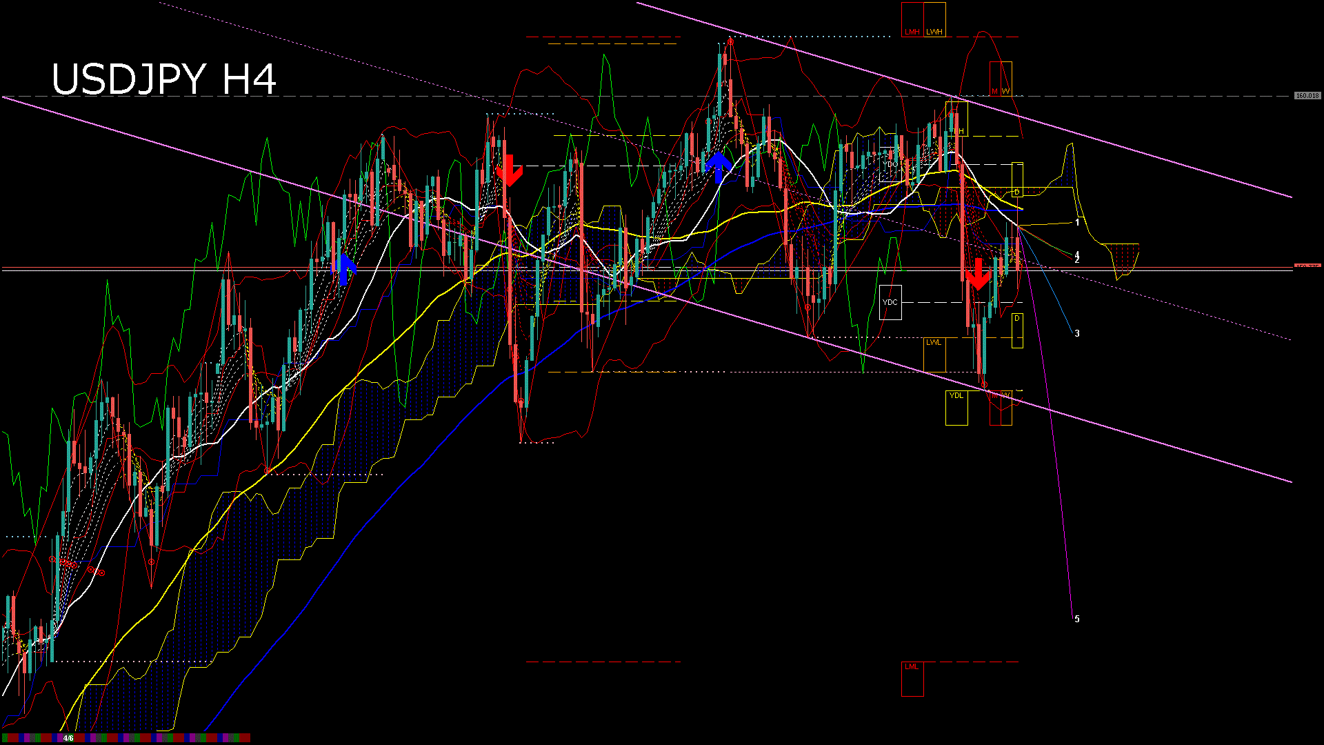Click the red down arrow beside YDC label
Image resolution: width=1324 pixels, height=745 pixels.
pos(978,275)
